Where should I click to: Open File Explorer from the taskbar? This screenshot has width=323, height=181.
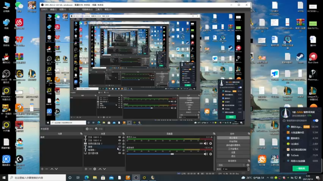[x=95, y=177]
